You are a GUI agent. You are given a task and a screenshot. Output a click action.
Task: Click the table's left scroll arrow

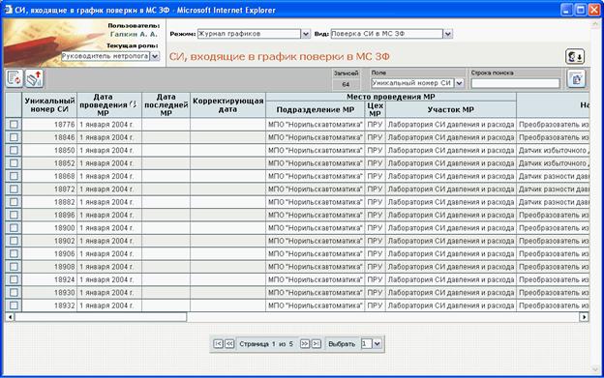coord(10,317)
